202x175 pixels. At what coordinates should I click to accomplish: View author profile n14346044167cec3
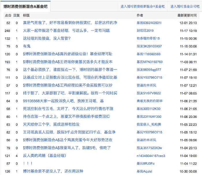coord(151,156)
